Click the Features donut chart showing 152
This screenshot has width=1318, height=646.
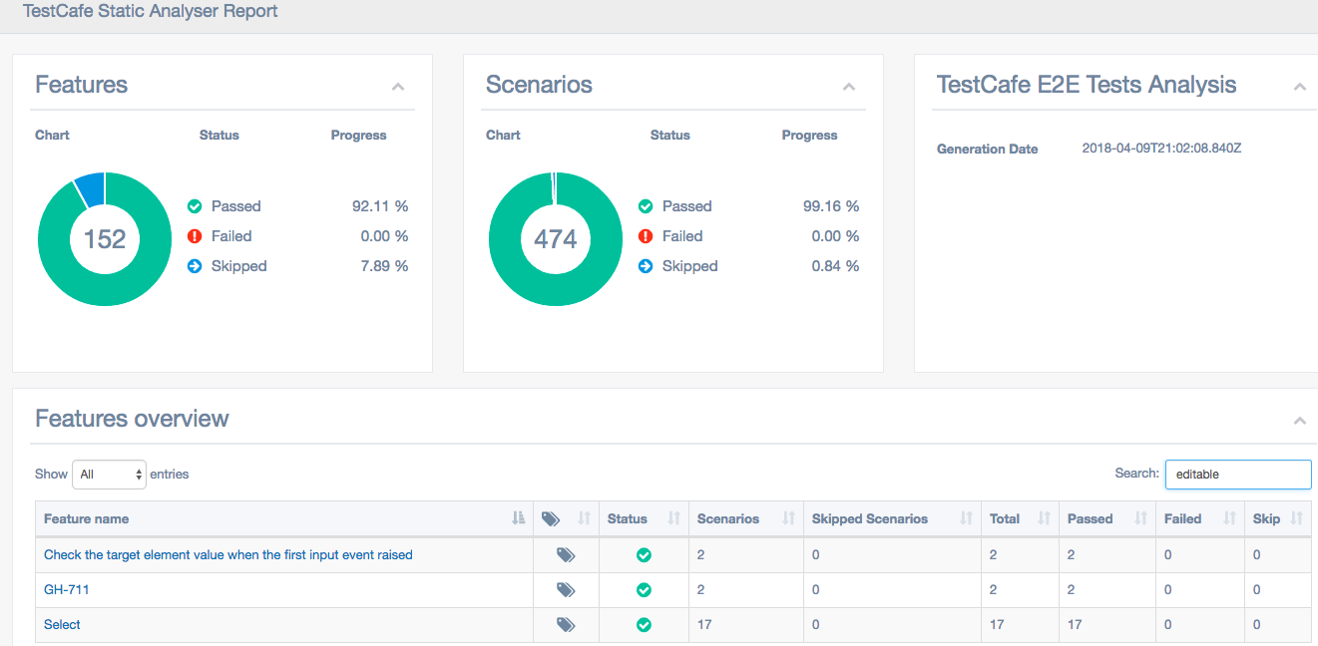point(105,239)
